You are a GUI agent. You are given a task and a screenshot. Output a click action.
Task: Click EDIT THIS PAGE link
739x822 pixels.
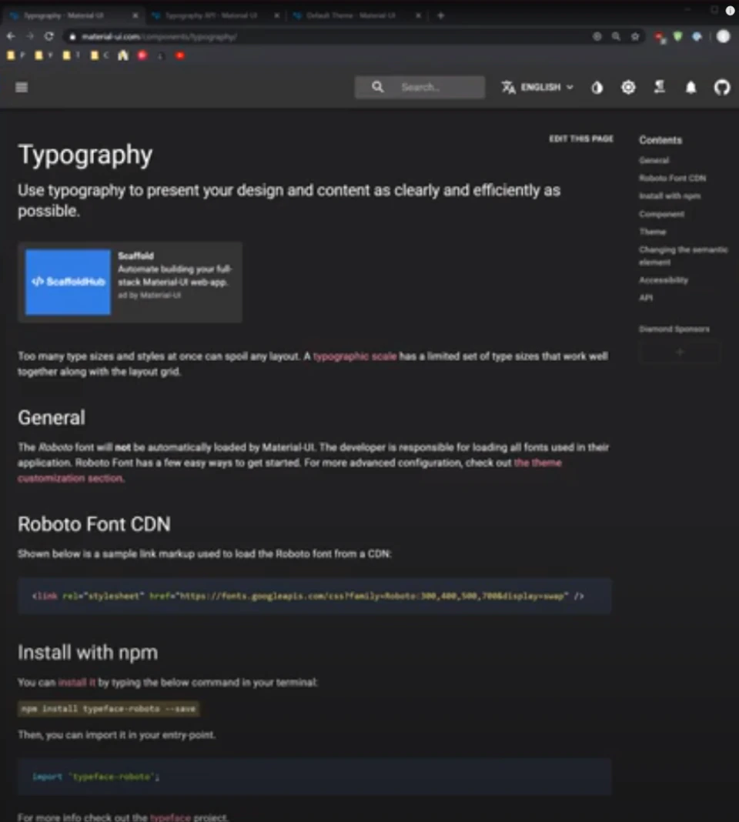click(581, 139)
